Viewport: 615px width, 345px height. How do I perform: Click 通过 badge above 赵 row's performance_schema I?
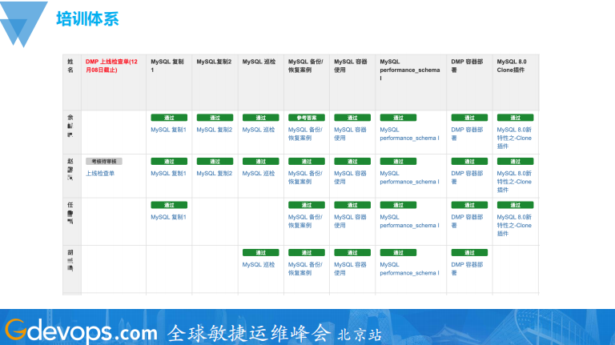(398, 161)
